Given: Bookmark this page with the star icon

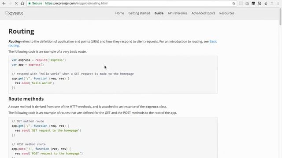Looking at the screenshot, I should [234, 3].
